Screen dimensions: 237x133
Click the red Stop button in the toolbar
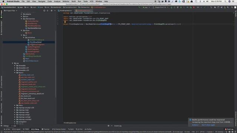194,7
